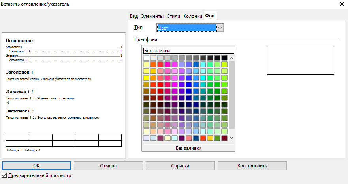
Task: Open the Тип dropdown list
Action: point(220,28)
